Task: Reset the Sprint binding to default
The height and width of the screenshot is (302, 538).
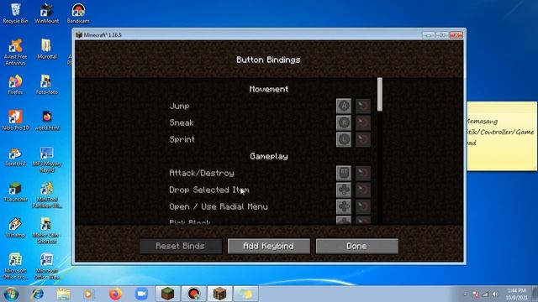Action: [363, 139]
